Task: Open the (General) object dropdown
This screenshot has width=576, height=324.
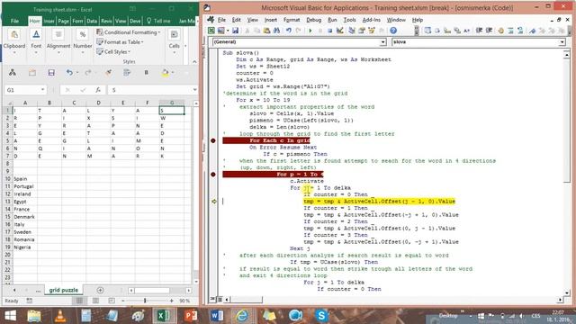Action: point(382,42)
